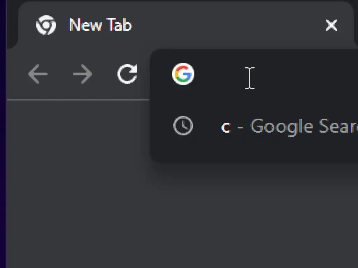Click the Chrome logo on the New Tab tab
Screen dimensions: 358x268
point(46,25)
